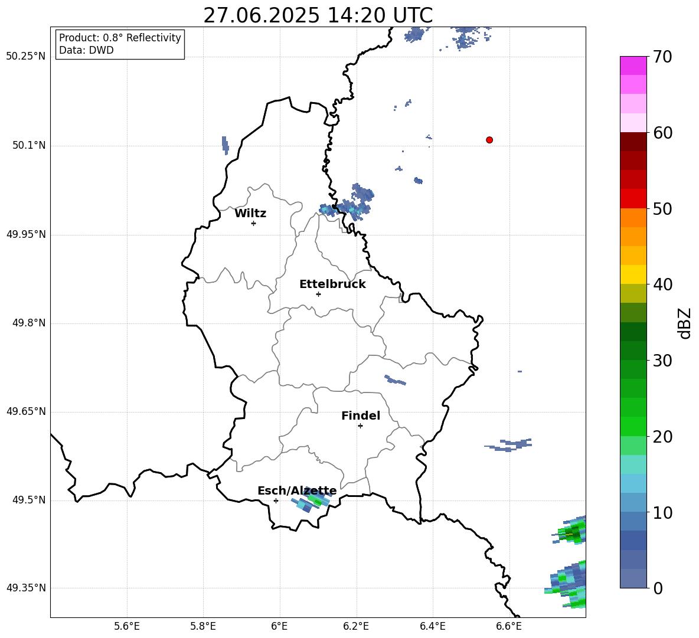Click the 30 tick on the colorbar
The image size is (699, 638).
(x=662, y=361)
